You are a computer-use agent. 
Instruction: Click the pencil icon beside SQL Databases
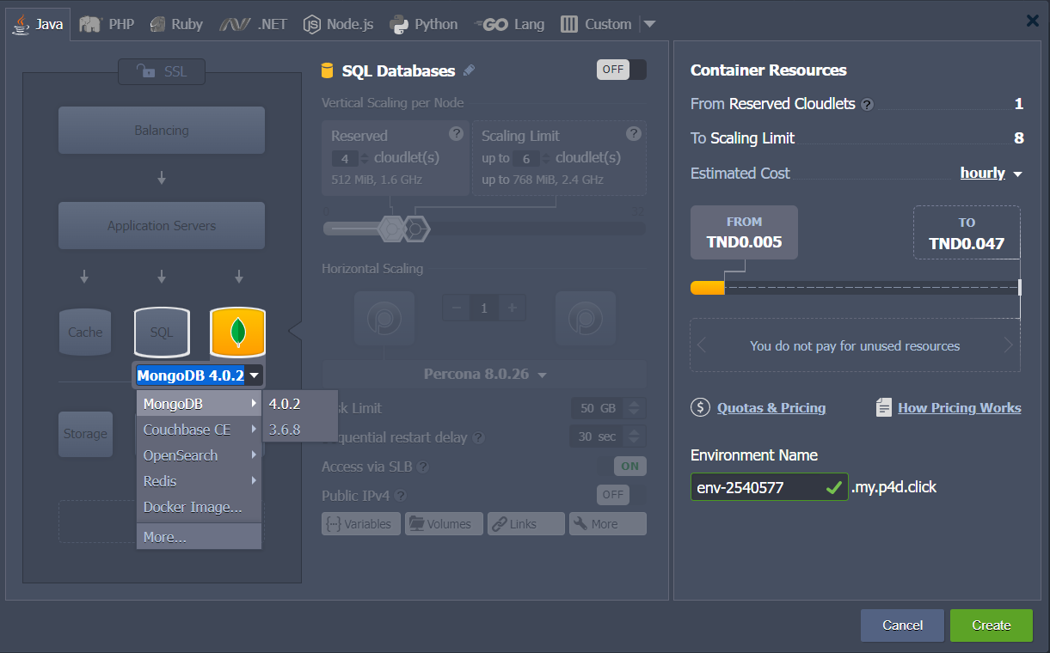click(x=469, y=70)
